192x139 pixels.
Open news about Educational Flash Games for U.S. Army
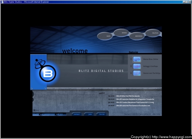pos(135,102)
